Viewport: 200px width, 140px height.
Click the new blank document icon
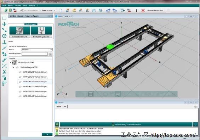[61, 10]
